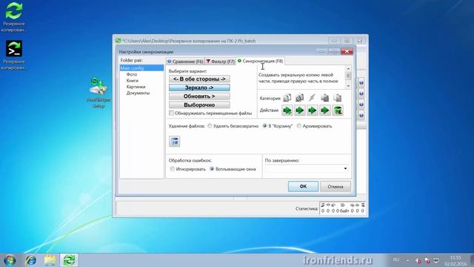
Task: Switch to the 'Фильтр (F7)' tab
Action: click(221, 62)
